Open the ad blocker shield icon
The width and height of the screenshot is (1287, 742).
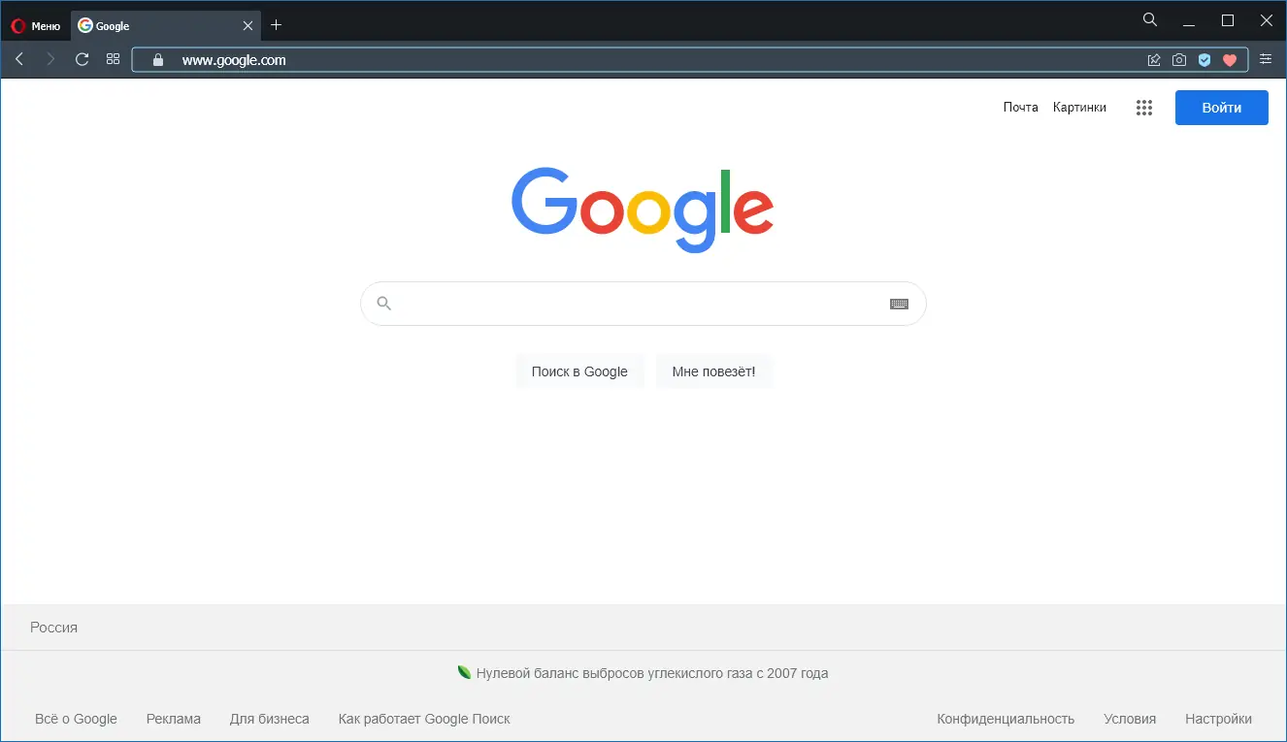(x=1204, y=60)
